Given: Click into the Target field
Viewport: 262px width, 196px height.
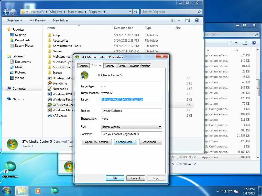Looking at the screenshot, I should (131, 100).
